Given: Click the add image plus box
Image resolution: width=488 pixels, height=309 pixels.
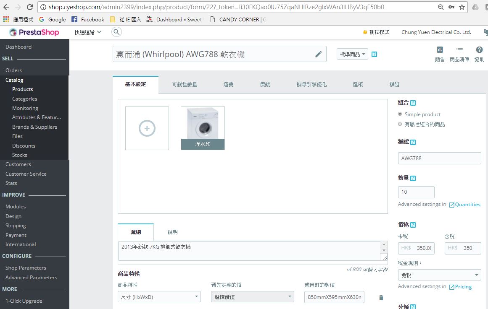Looking at the screenshot, I should (x=147, y=128).
